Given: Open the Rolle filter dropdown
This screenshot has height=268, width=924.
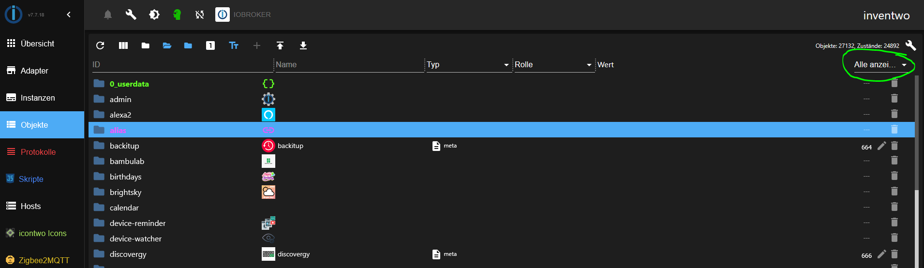Looking at the screenshot, I should click(x=553, y=65).
